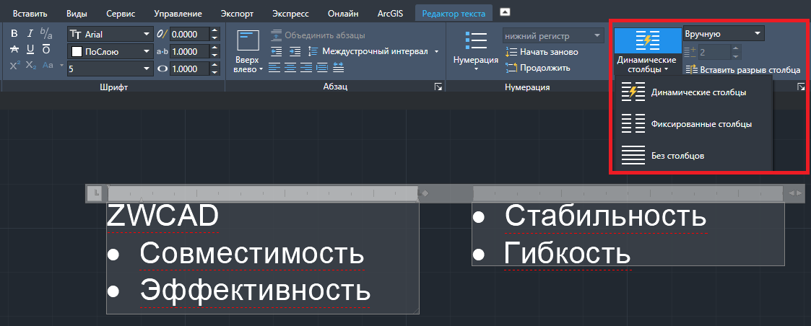Click the double arrow at ruler's right end

[796, 193]
